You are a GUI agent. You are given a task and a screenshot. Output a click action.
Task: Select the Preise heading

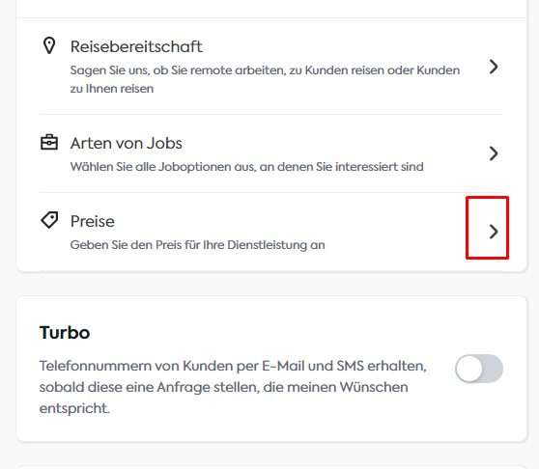pyautogui.click(x=93, y=221)
